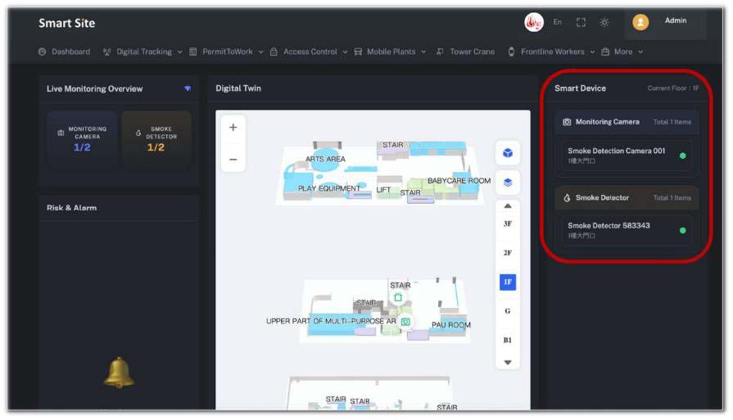Click the PermitToWork document icon
The height and width of the screenshot is (420, 733).
pos(192,52)
